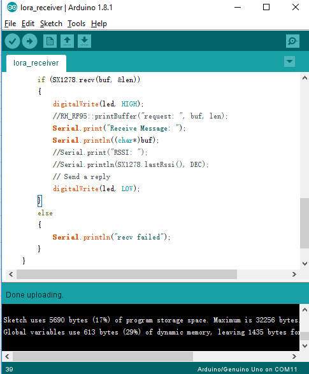The image size is (309, 374).
Task: Open the Edit menu
Action: [28, 24]
